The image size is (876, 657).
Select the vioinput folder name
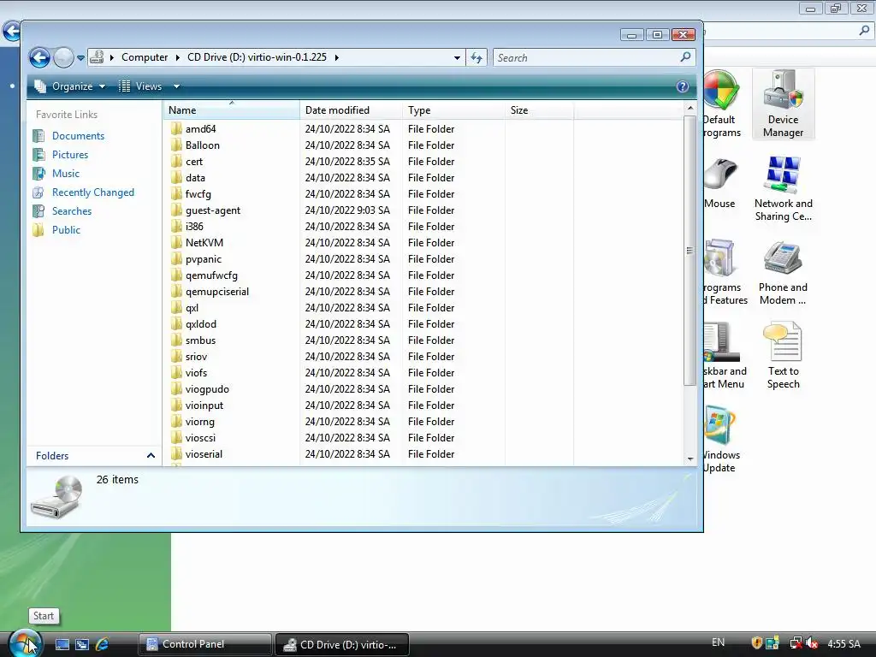tap(204, 405)
